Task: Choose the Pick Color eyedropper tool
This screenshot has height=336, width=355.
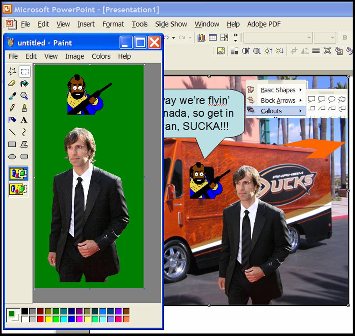Action: 12,96
